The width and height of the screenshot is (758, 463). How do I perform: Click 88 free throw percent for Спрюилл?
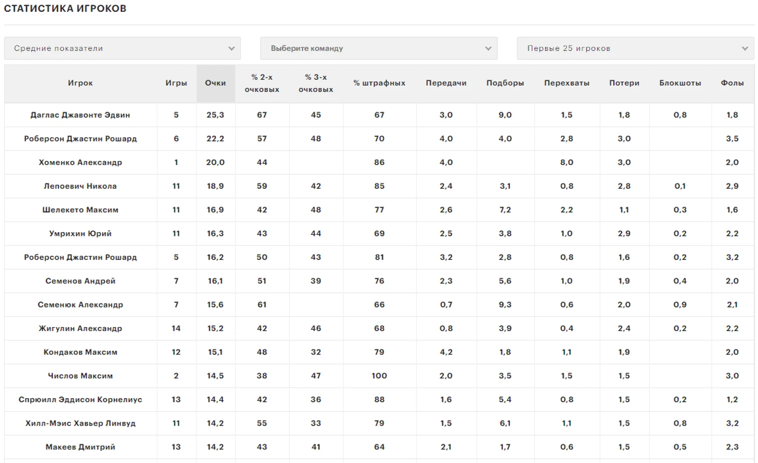(380, 400)
